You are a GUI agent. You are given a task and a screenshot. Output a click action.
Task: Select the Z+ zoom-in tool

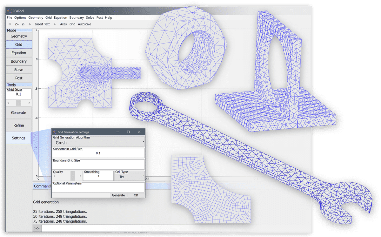pyautogui.click(x=17, y=24)
